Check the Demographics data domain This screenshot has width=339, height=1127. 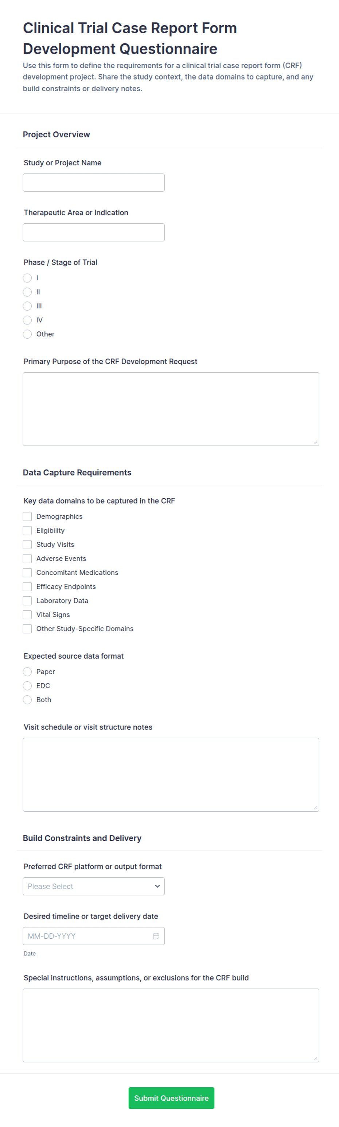coord(27,516)
